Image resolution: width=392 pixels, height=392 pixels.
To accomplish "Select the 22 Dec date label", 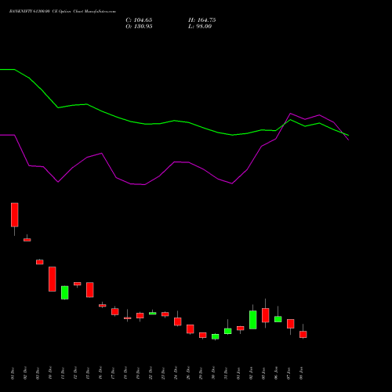I will [151, 373].
